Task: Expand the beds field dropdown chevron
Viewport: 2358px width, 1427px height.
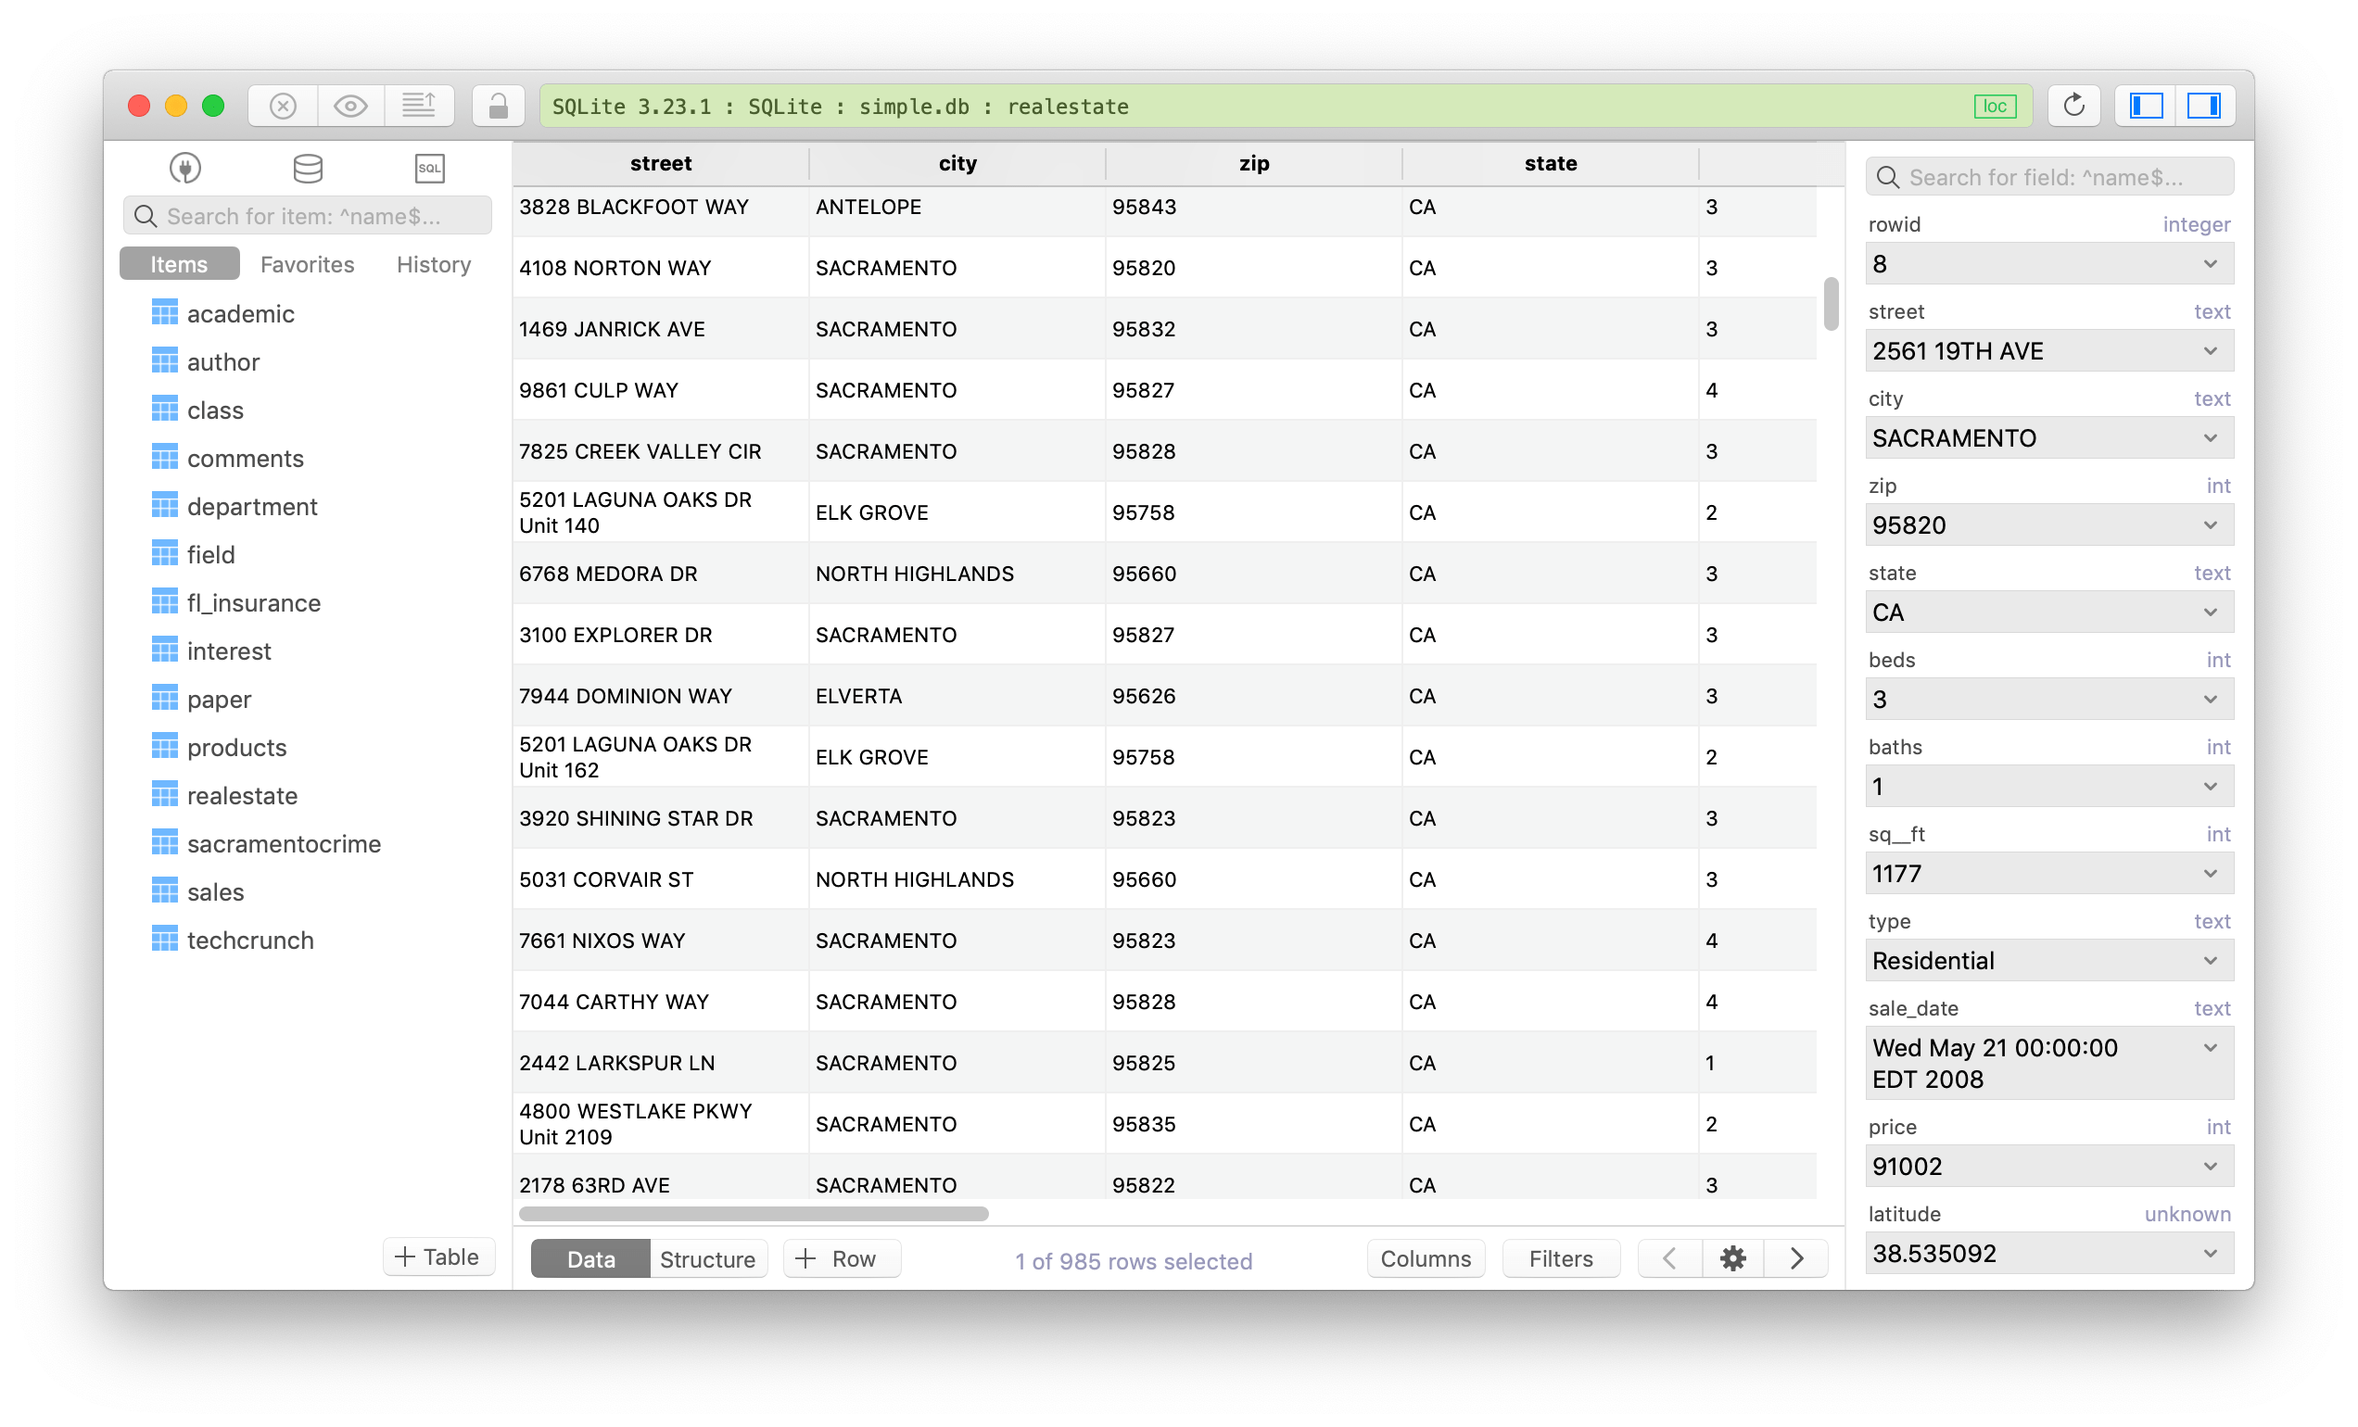Action: 2210,700
